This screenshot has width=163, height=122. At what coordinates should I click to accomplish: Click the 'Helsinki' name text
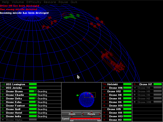pos(113,84)
